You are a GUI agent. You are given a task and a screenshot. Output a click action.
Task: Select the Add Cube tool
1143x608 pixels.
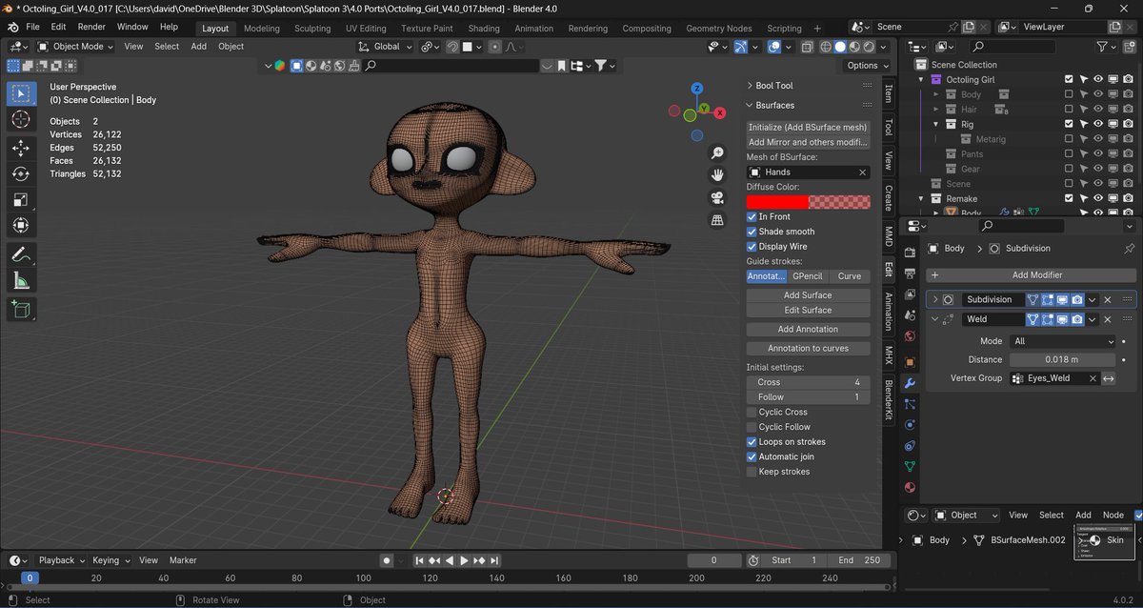21,309
